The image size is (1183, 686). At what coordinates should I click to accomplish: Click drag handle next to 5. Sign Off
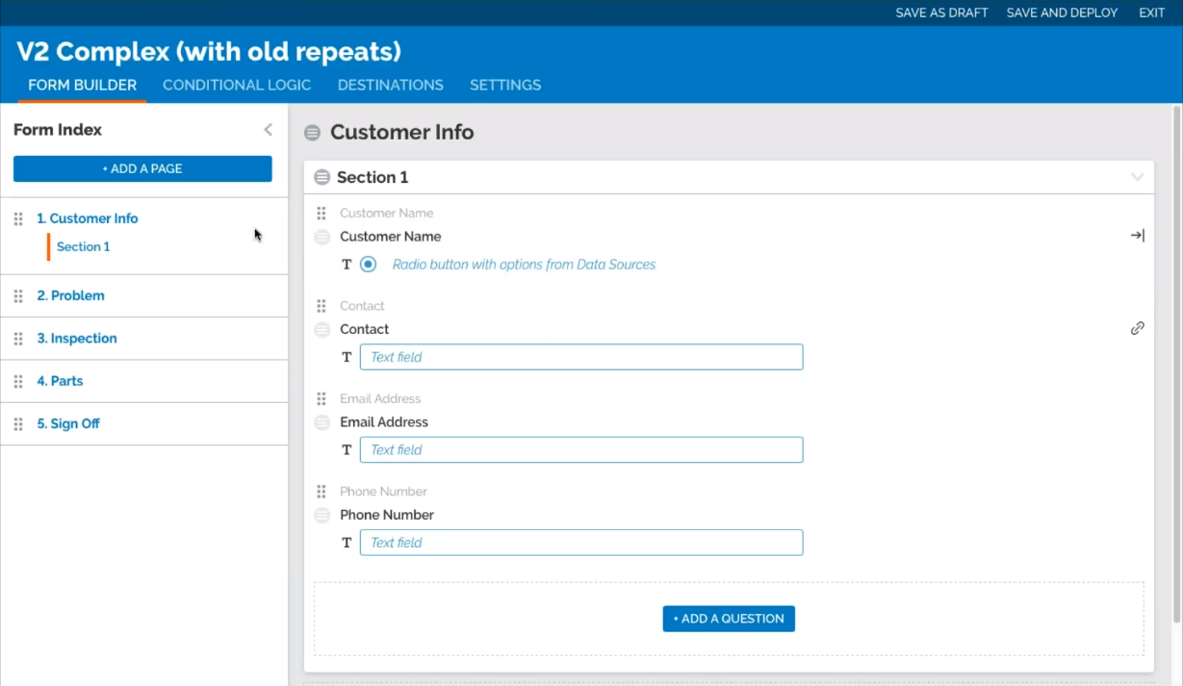[18, 424]
